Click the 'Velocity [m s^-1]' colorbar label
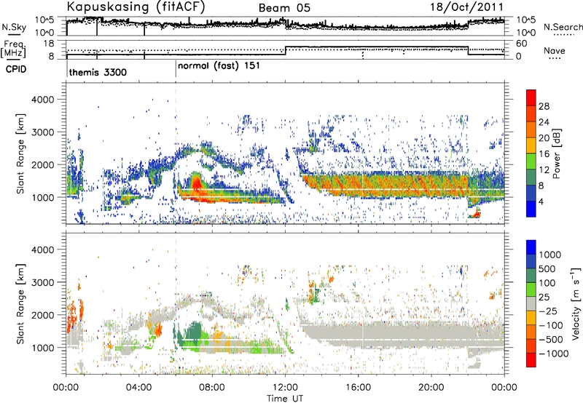 tap(576, 303)
